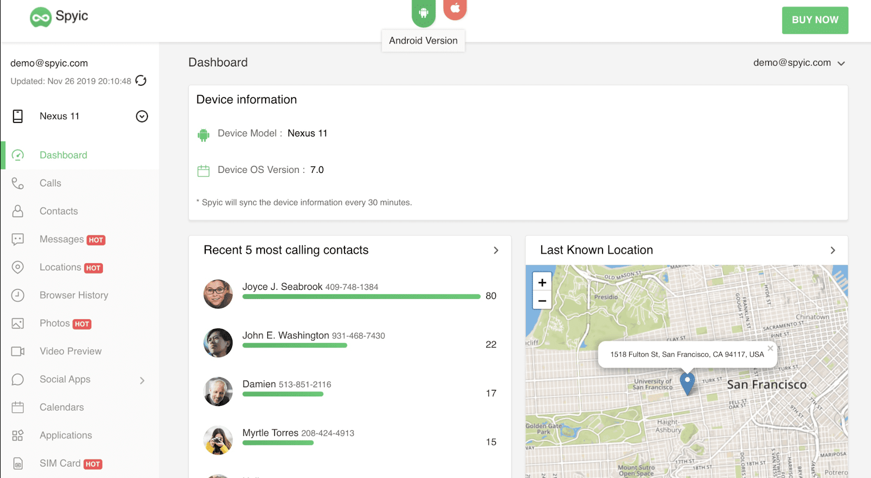Open Last Known Location details arrow

point(832,250)
